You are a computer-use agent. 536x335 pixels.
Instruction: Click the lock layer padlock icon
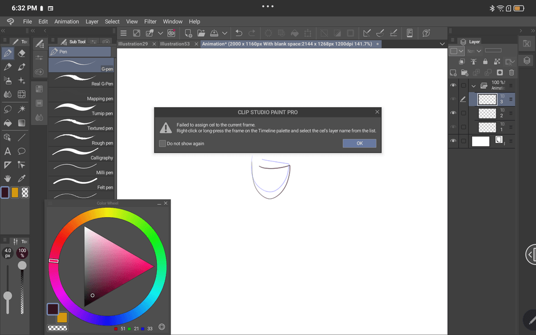(x=485, y=61)
